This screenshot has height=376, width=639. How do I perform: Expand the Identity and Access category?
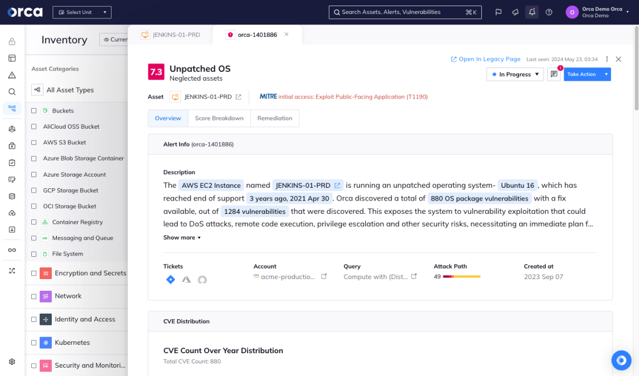pos(85,319)
